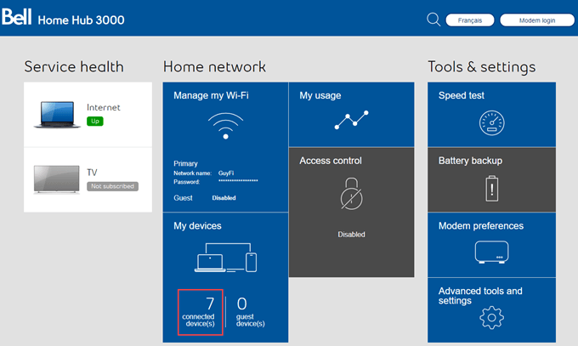Click the Internet service label

coord(103,107)
